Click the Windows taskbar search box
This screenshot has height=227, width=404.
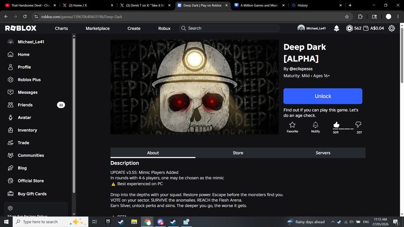(50, 222)
